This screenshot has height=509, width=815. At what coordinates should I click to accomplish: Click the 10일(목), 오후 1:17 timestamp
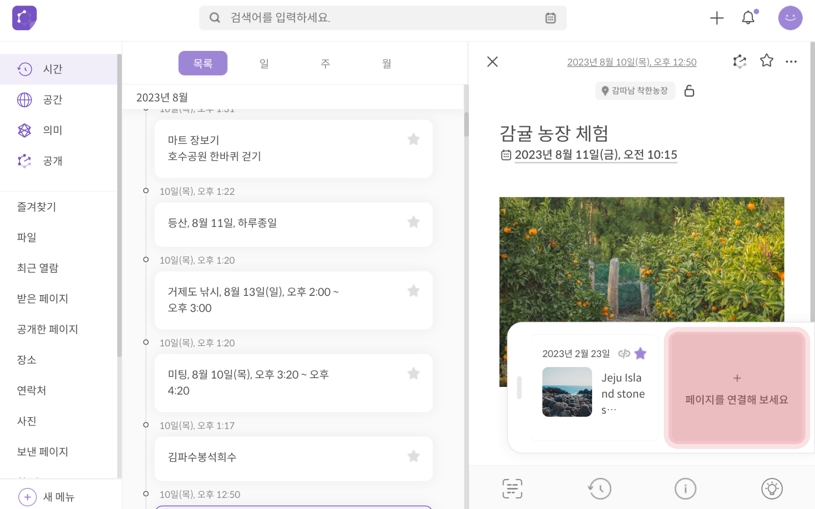point(197,425)
